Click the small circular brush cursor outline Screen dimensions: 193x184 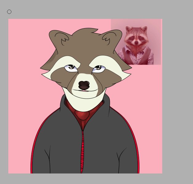click(x=9, y=12)
